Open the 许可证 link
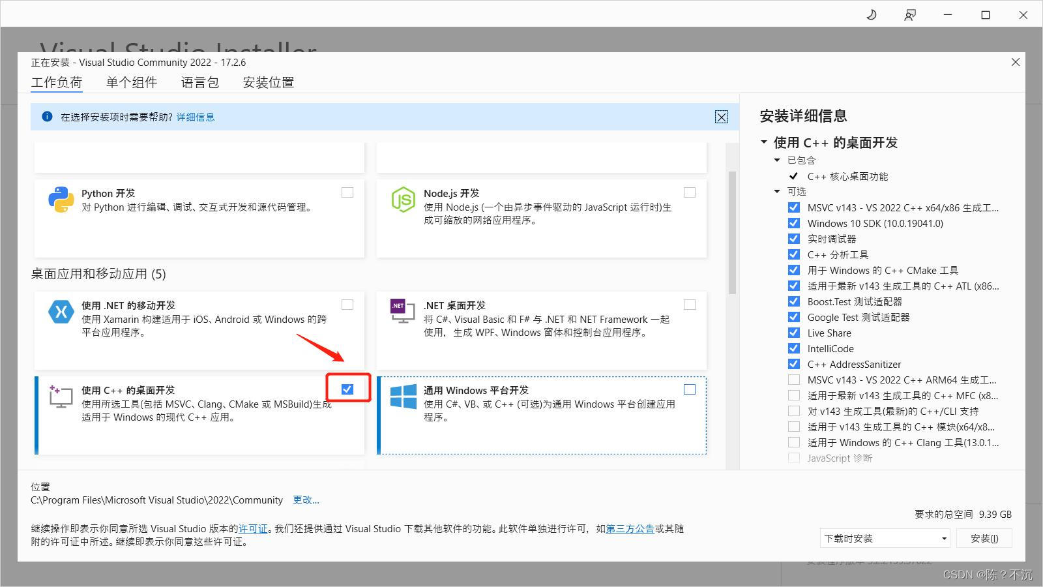 [253, 528]
